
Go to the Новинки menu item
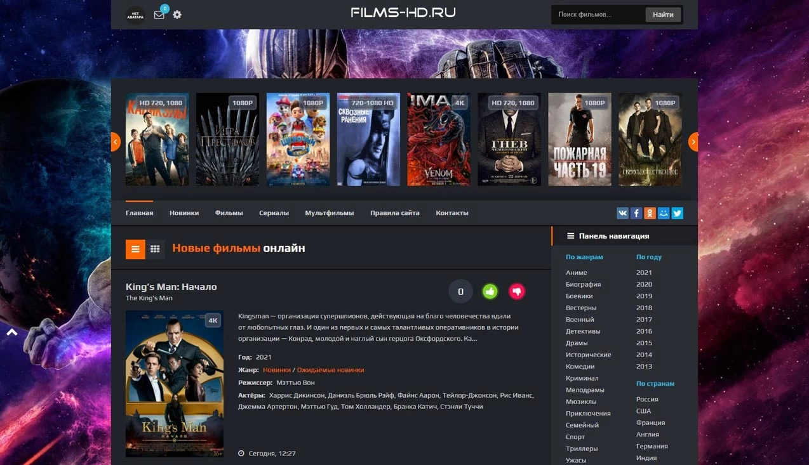[x=184, y=213]
